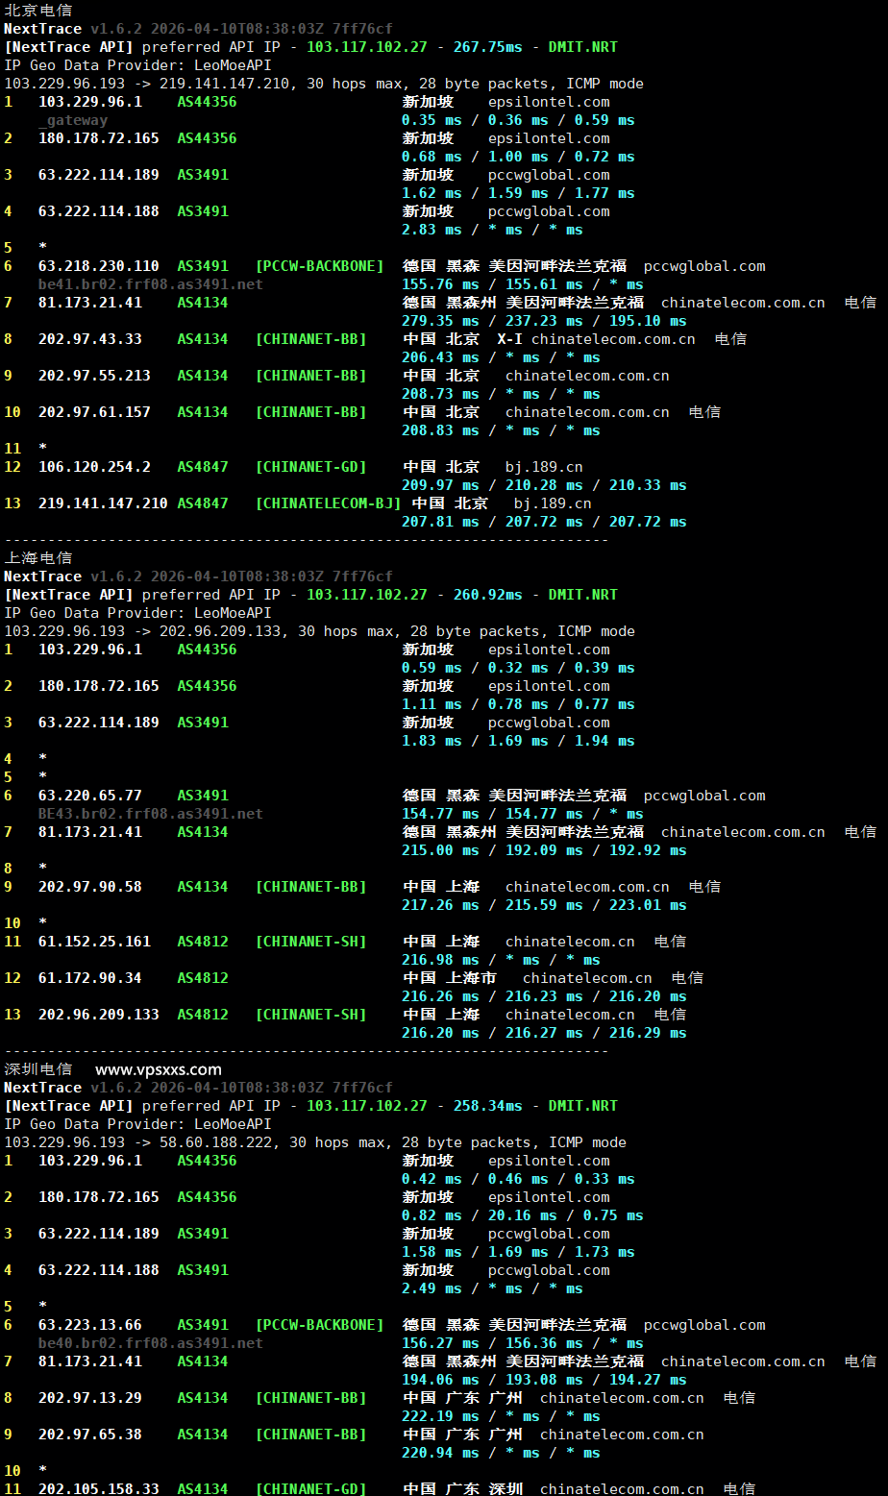The width and height of the screenshot is (888, 1496).
Task: Click the 258.34ms API latency value
Action: (x=487, y=1106)
